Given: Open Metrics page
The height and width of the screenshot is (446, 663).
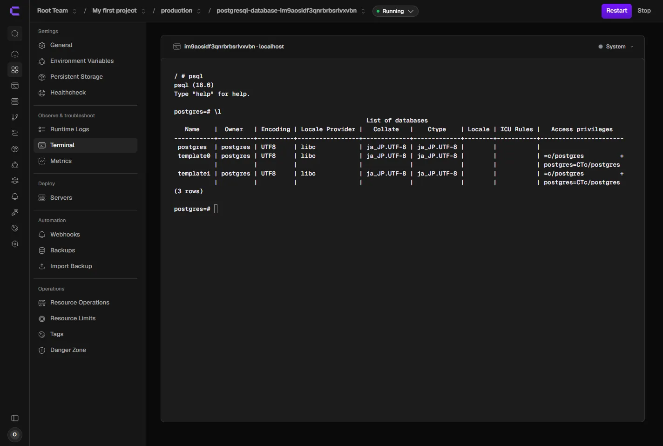Looking at the screenshot, I should tap(85, 161).
